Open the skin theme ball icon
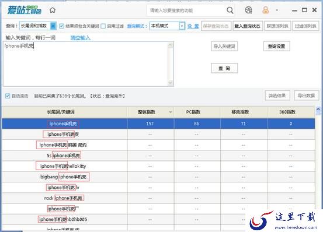The height and width of the screenshot is (232, 323). [248, 10]
